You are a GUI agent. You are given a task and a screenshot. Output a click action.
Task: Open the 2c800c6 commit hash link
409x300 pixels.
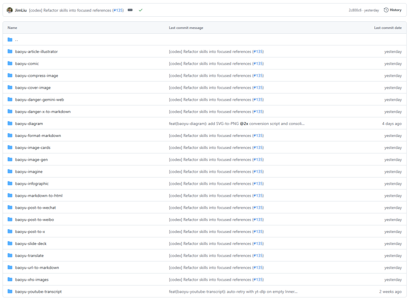355,10
